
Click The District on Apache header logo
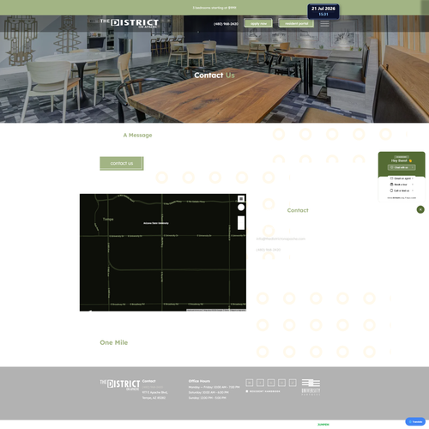(130, 23)
